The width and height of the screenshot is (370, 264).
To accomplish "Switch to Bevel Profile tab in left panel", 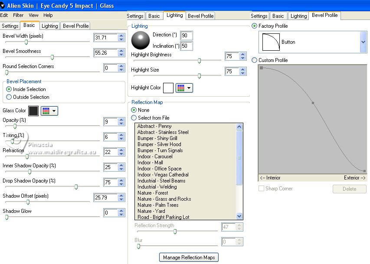I will [75, 26].
